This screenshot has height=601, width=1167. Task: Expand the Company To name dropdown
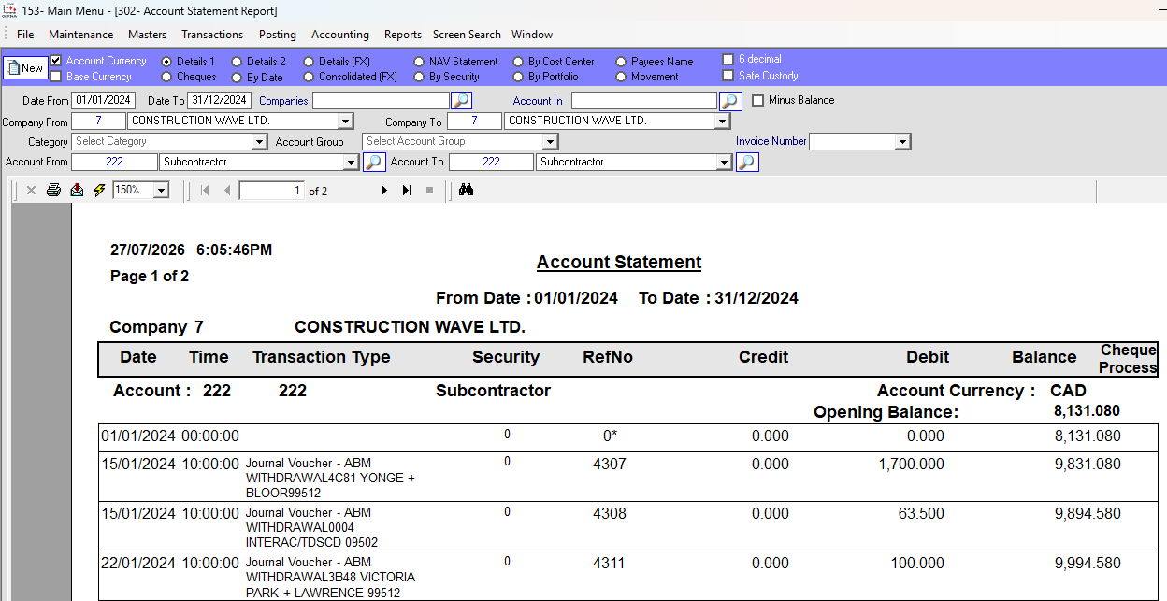[x=722, y=122]
